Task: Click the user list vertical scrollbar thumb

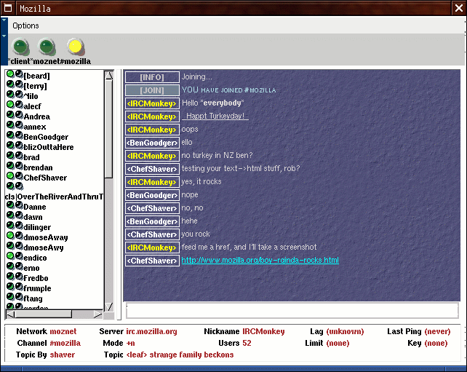Action: 109,129
